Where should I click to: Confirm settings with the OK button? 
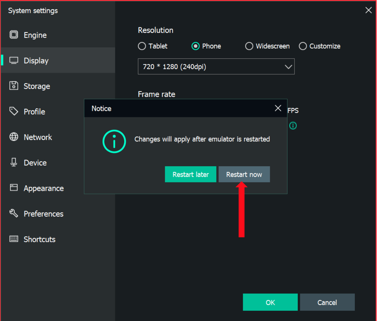tap(270, 302)
